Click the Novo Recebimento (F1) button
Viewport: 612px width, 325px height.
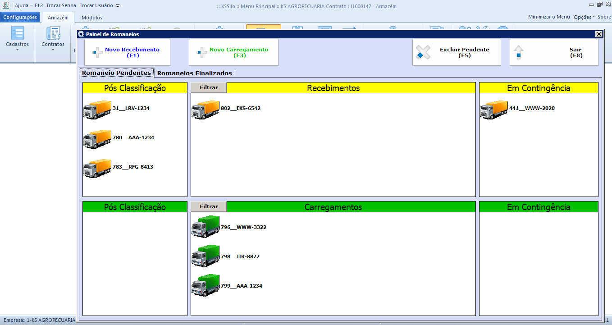(x=127, y=52)
